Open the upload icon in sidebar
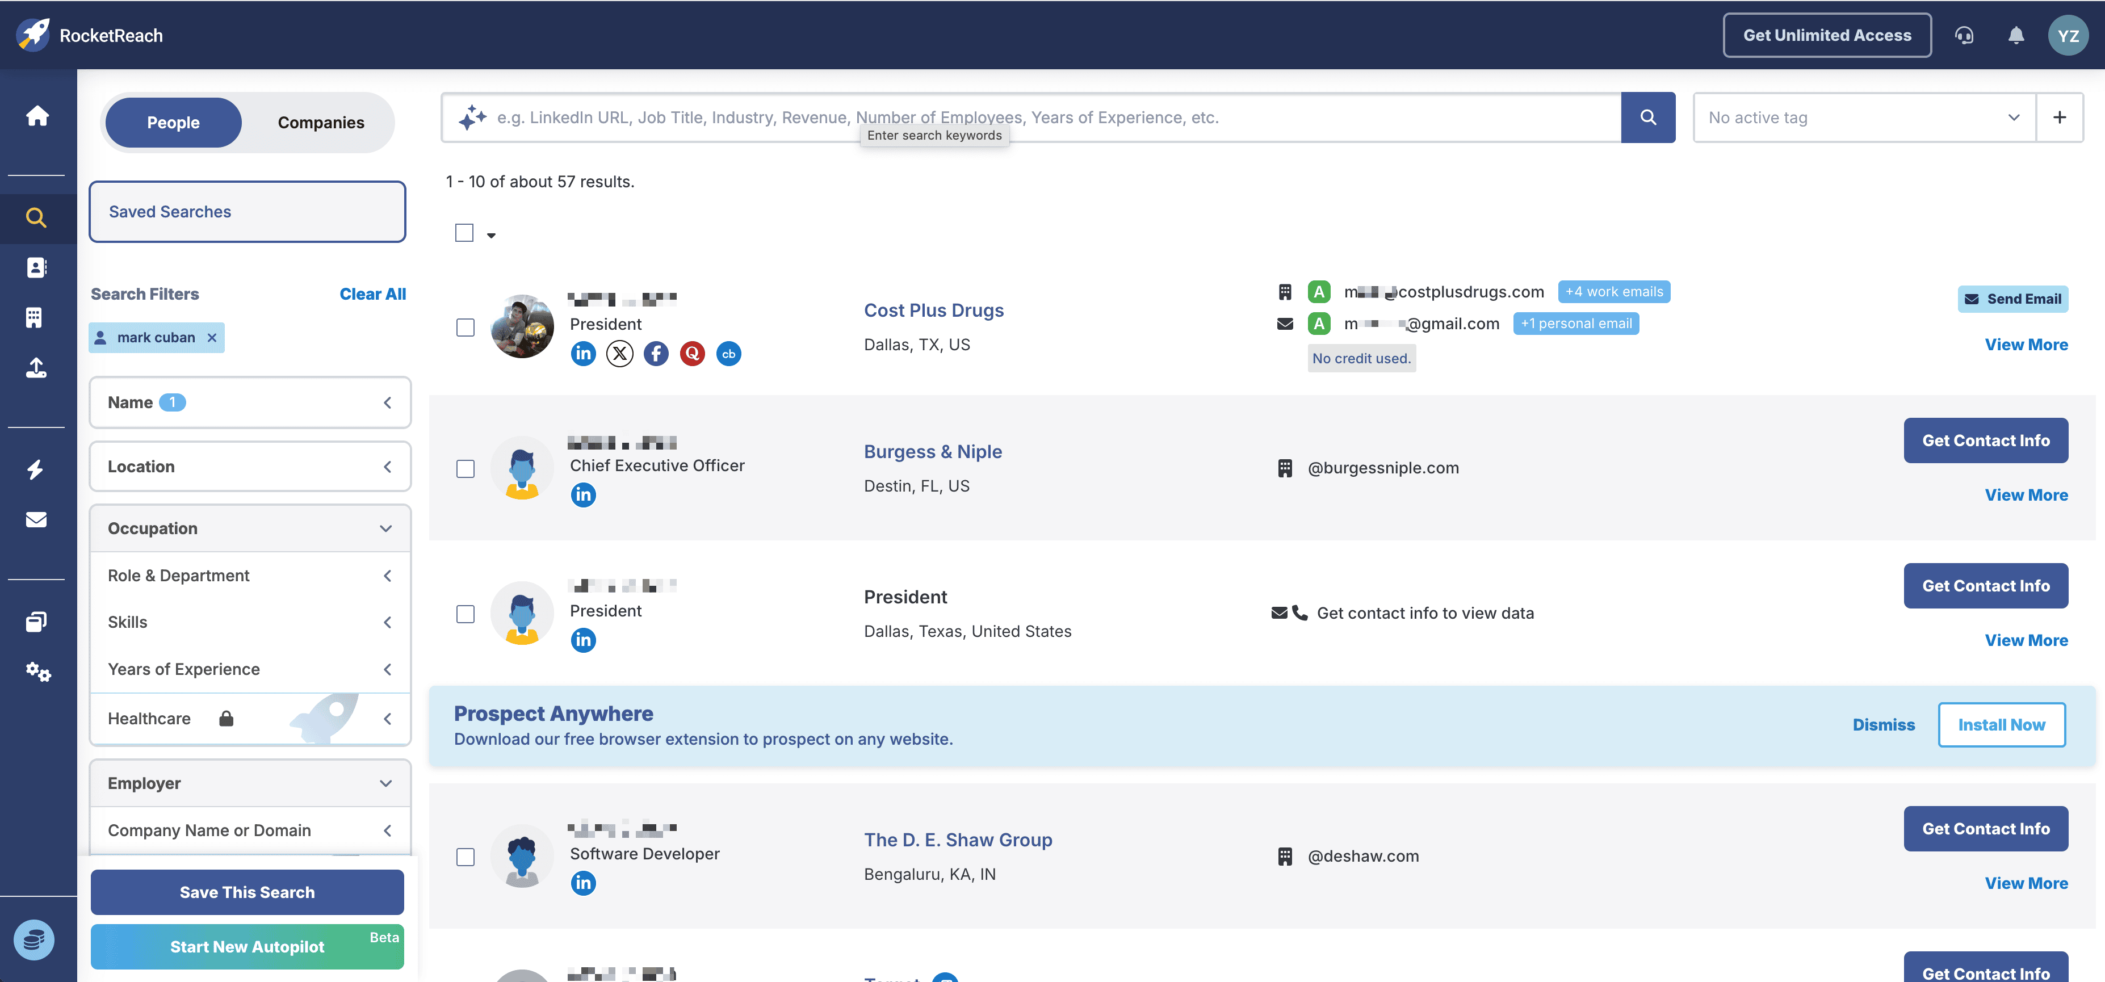Viewport: 2105px width, 982px height. [37, 368]
